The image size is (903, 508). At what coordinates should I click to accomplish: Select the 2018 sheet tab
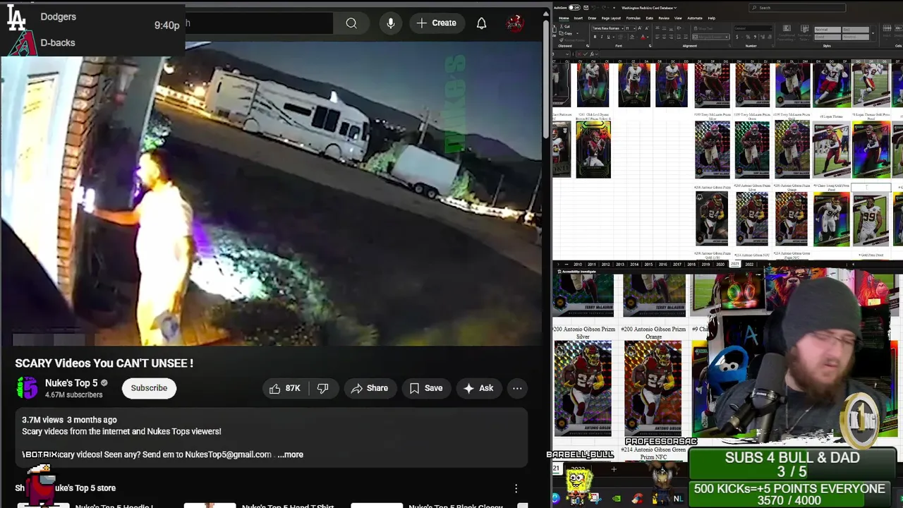pyautogui.click(x=691, y=265)
